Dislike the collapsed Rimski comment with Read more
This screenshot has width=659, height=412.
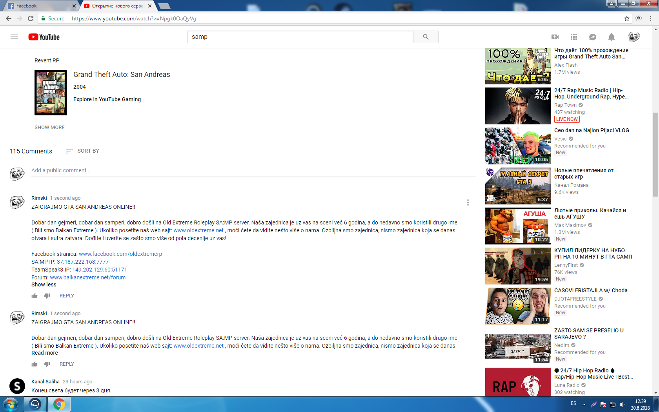47,364
